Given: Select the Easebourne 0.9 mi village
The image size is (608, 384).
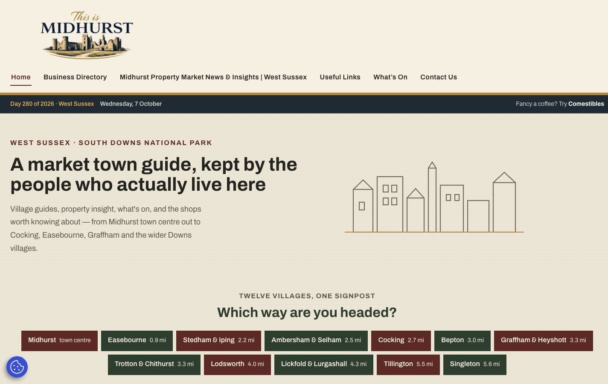Looking at the screenshot, I should click(137, 340).
